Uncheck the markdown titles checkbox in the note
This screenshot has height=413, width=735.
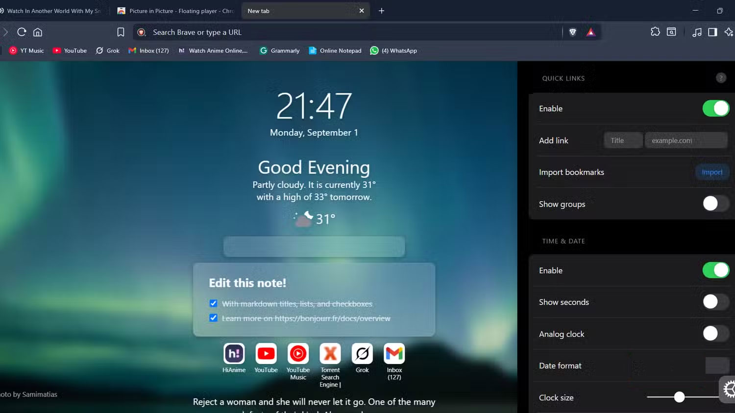pos(213,303)
